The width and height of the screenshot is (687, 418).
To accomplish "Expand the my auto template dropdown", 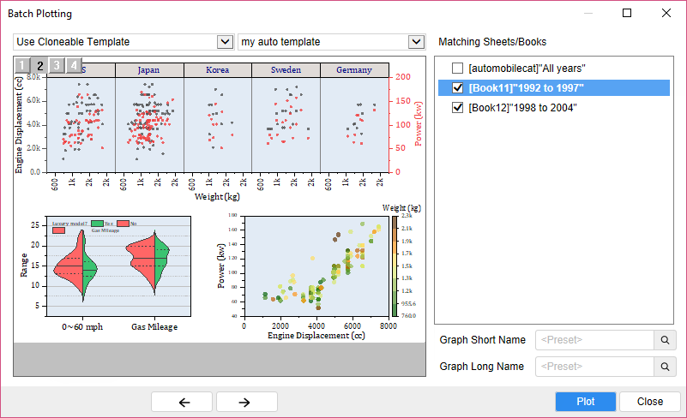I will pos(416,42).
